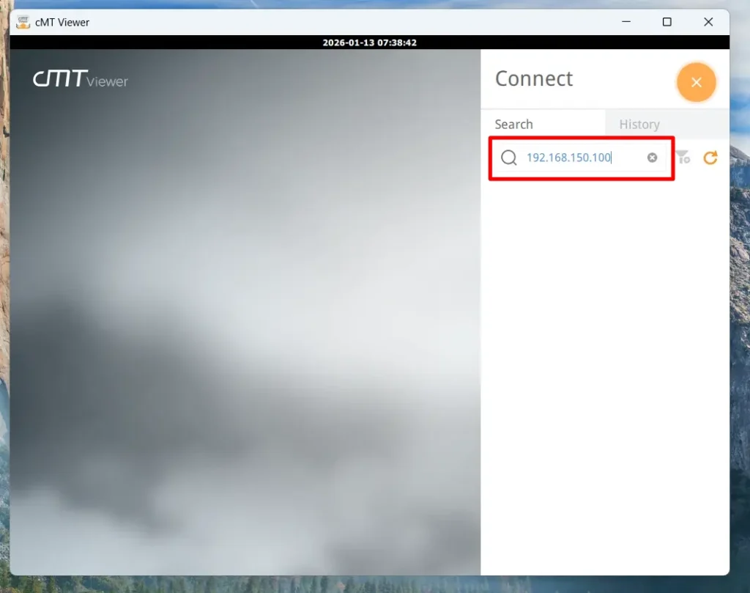
Task: Switch to the History tab
Action: click(x=639, y=124)
